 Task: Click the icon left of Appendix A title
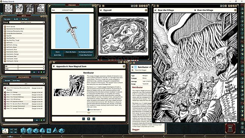click(54, 66)
